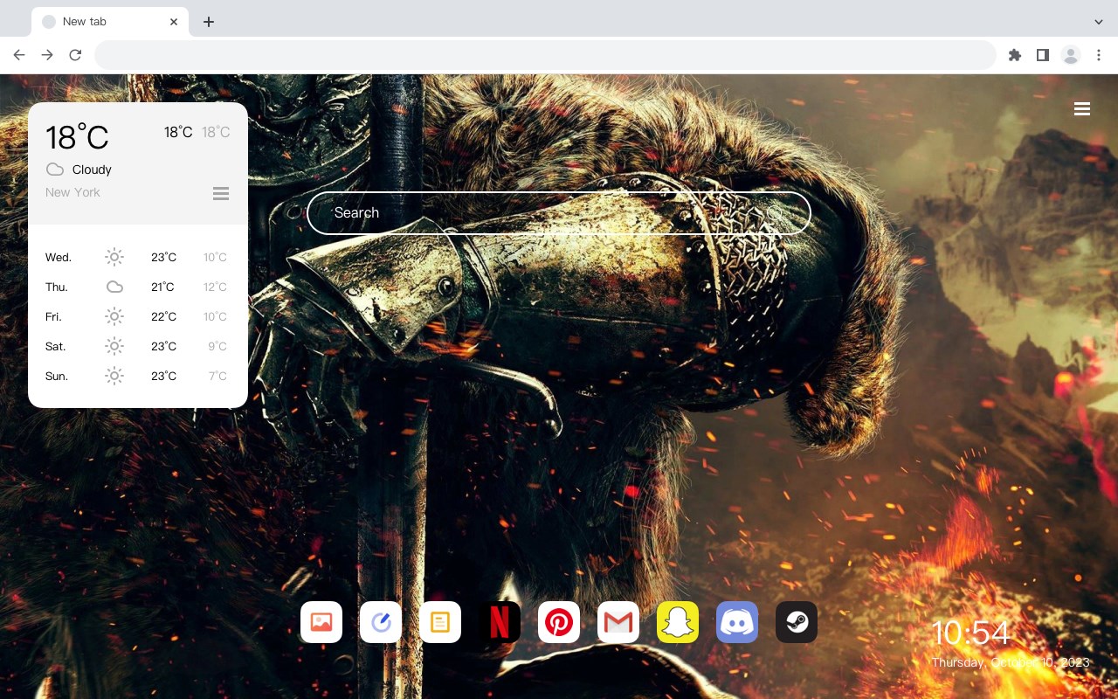Go back to the previous page
1118x699 pixels.
tap(19, 55)
